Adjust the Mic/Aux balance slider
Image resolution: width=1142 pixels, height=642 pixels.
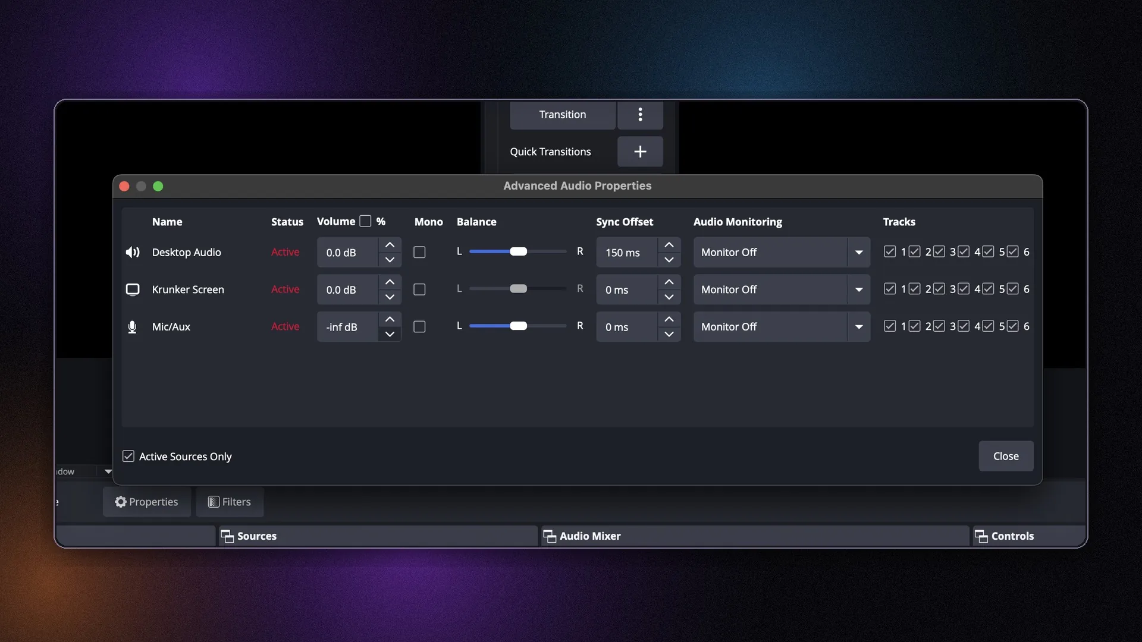click(518, 326)
